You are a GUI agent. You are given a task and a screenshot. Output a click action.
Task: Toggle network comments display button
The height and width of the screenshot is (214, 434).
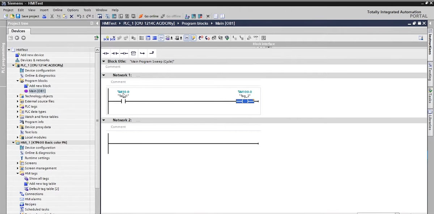(x=161, y=38)
